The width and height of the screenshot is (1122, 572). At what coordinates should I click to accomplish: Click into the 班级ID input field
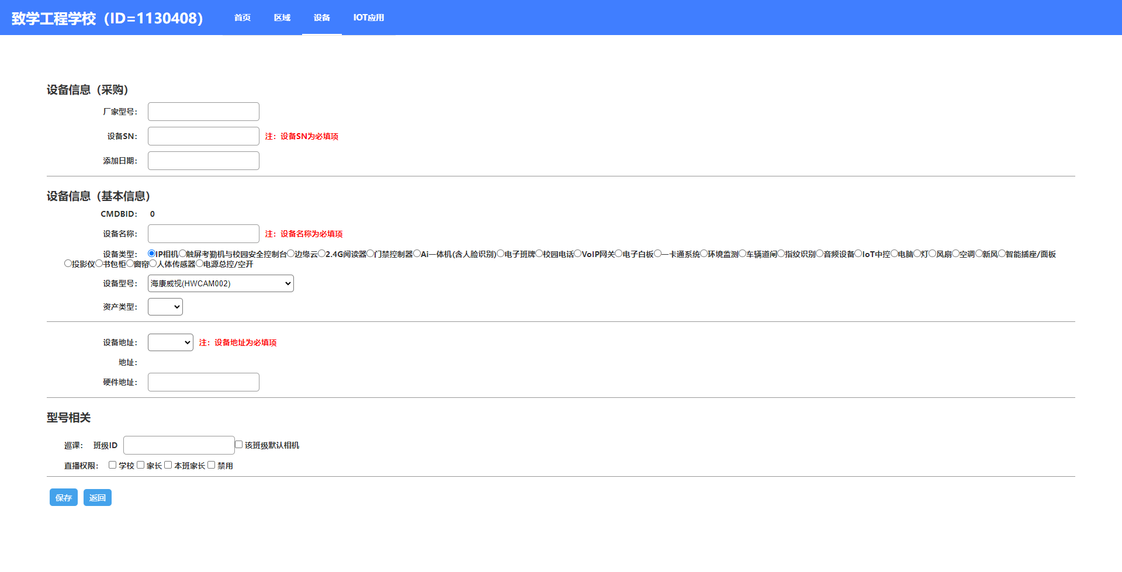tap(179, 445)
